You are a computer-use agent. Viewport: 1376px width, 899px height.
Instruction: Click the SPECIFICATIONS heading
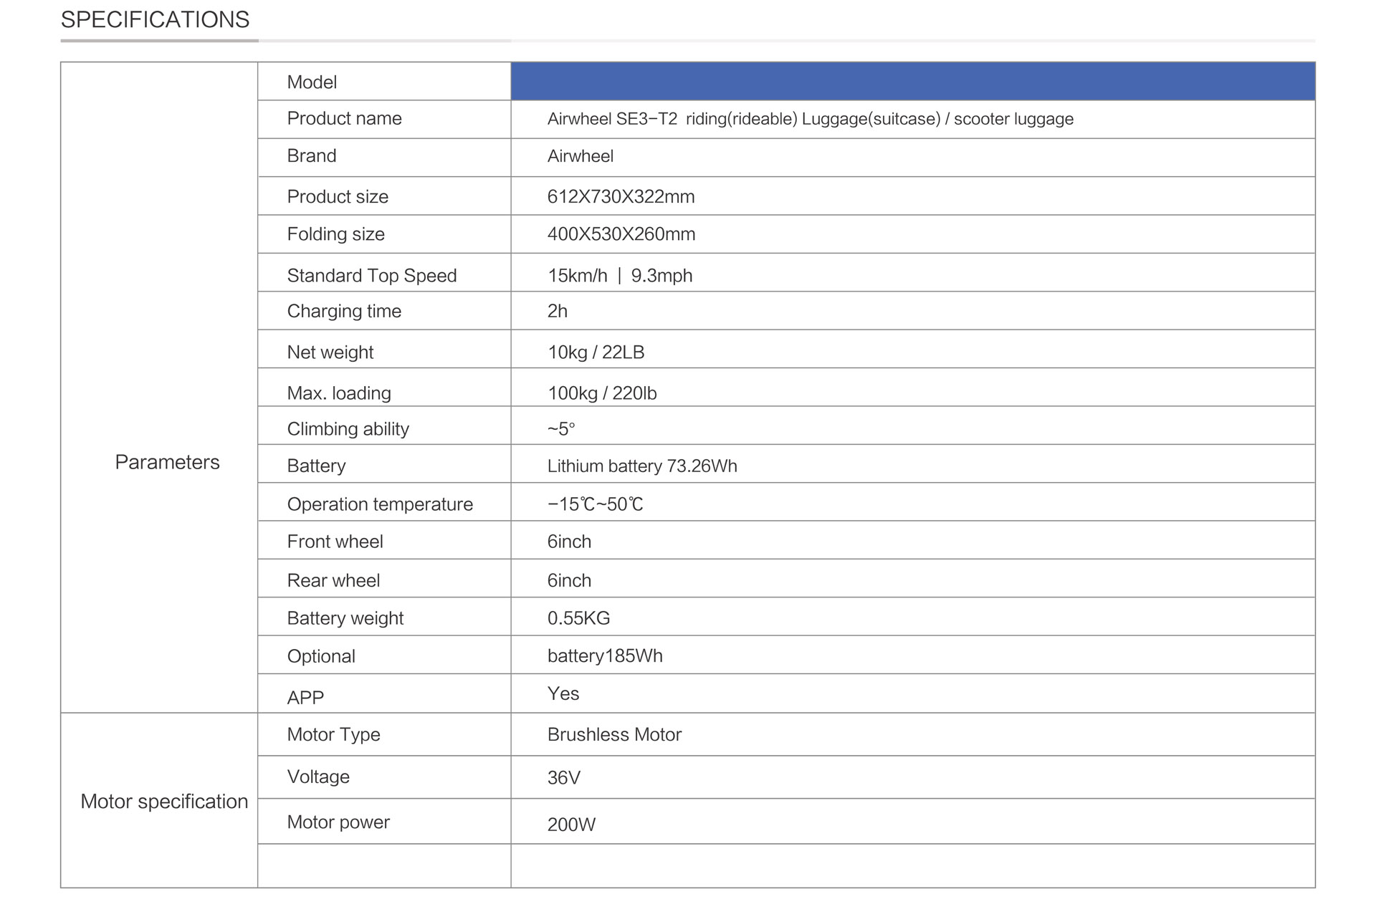tap(155, 19)
